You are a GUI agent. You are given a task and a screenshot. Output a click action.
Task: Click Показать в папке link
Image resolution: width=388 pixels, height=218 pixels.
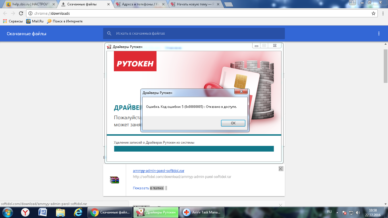tap(148, 188)
